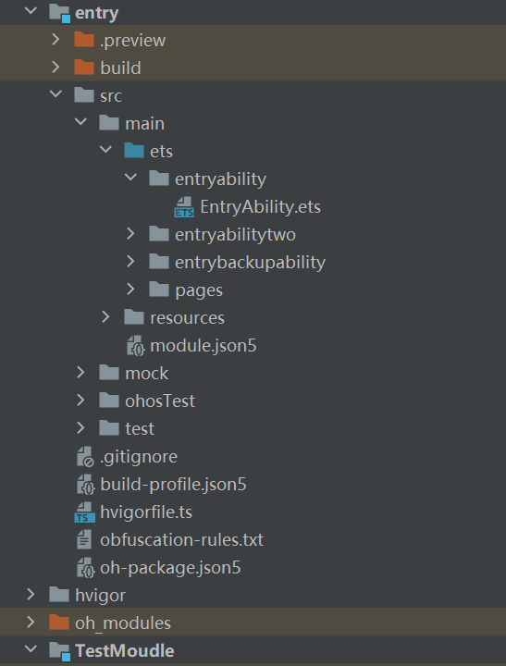Viewport: 506px width, 666px height.
Task: Collapse the entryability folder
Action: tap(130, 178)
